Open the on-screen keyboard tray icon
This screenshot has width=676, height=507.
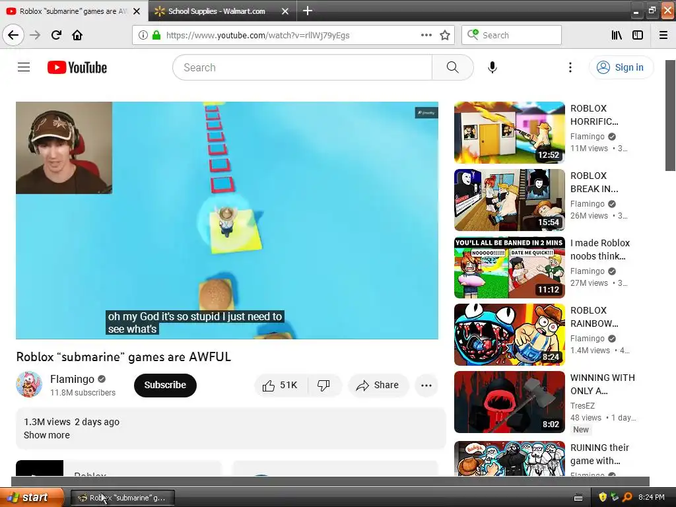pos(578,498)
